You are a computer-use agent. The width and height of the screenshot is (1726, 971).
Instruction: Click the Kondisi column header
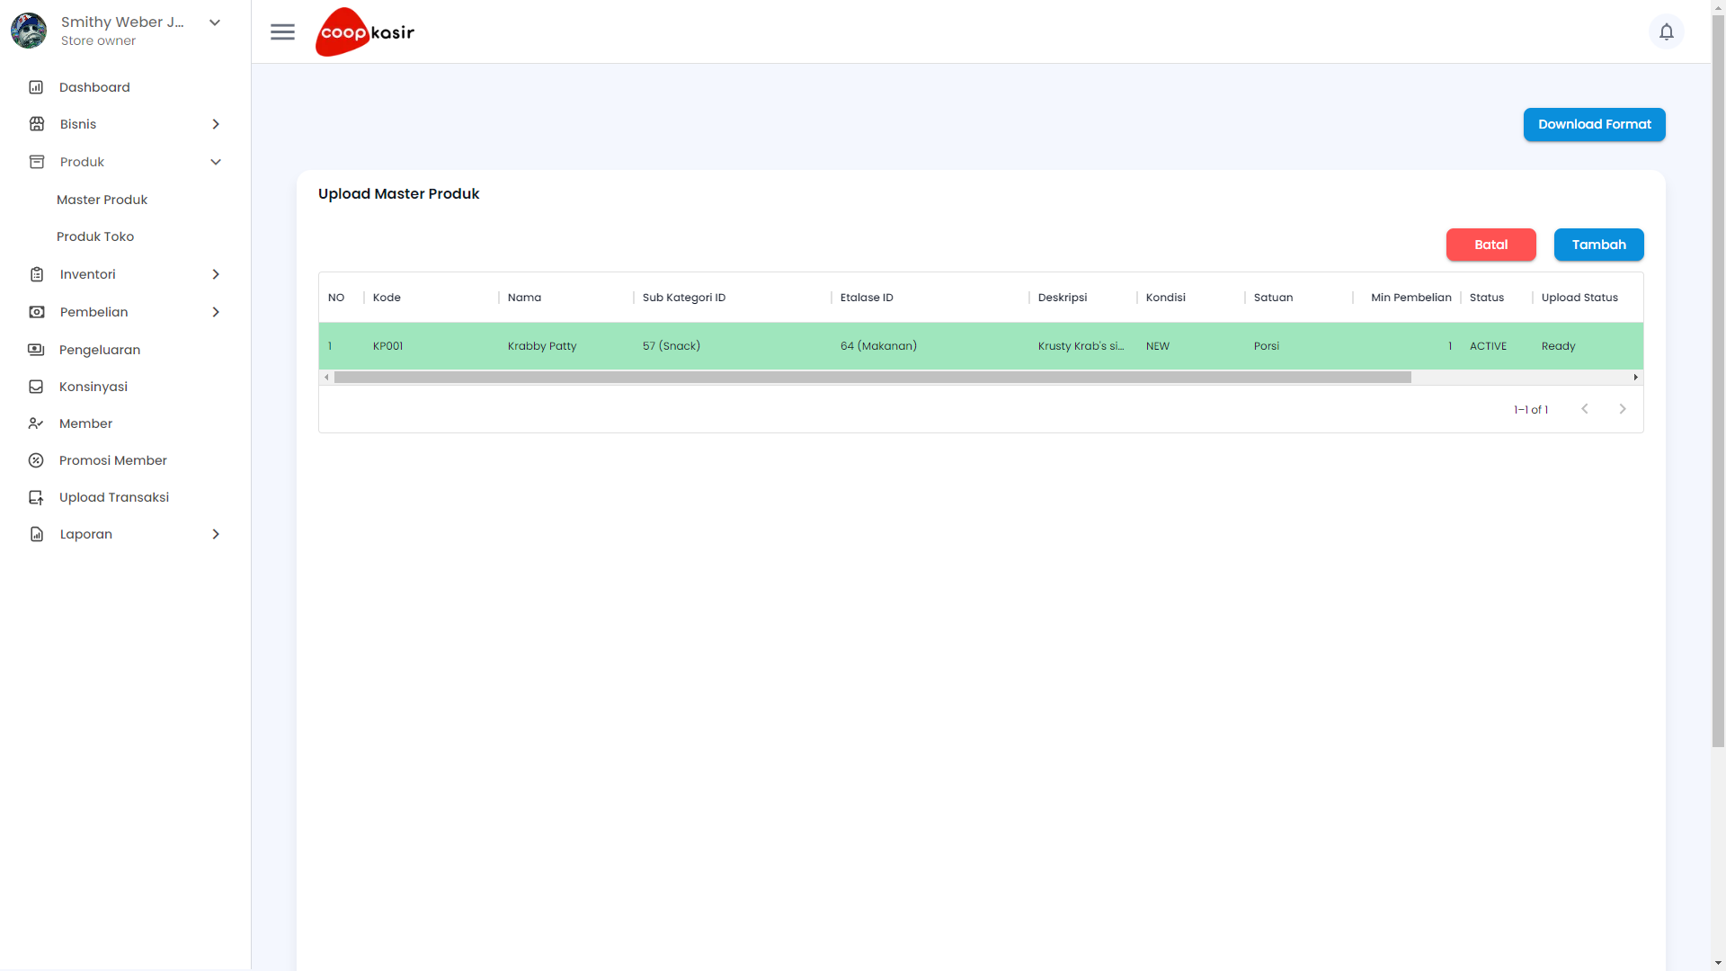1191,298
